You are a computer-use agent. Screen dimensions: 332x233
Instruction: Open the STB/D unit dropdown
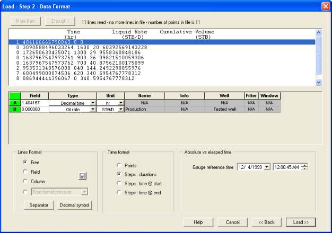121,109
